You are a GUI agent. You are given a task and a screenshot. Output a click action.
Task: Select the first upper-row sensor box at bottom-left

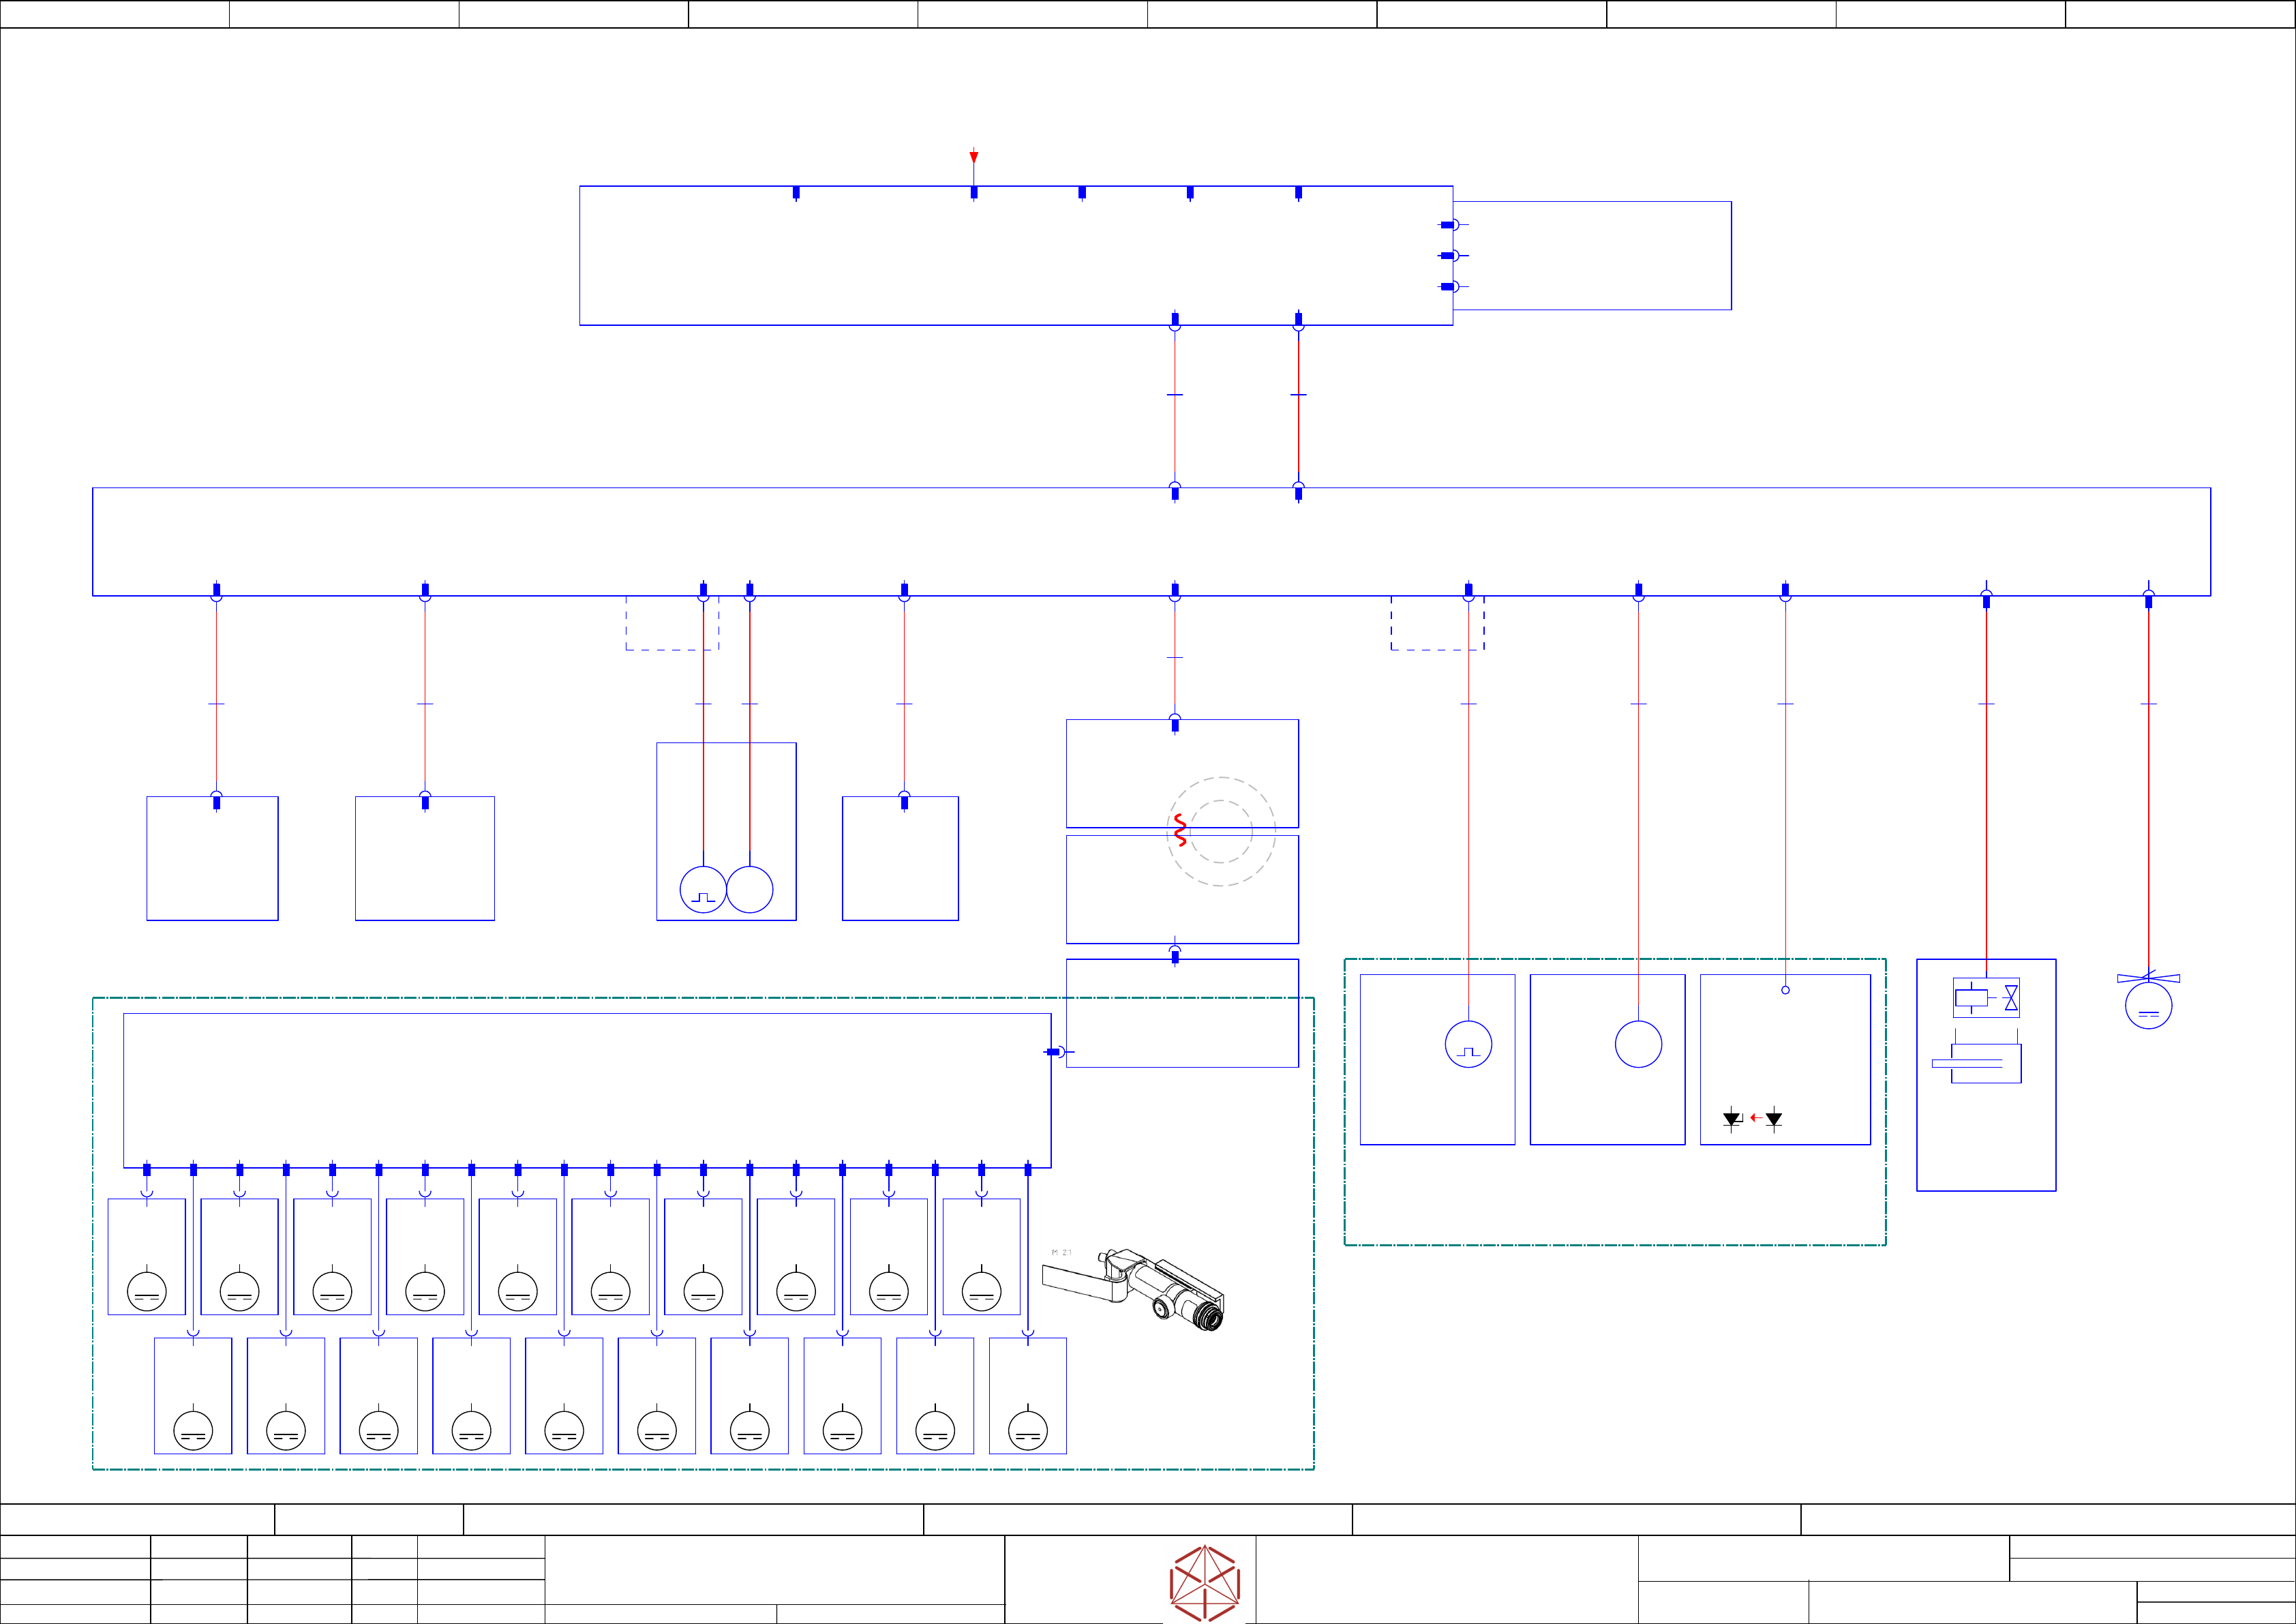click(147, 1256)
